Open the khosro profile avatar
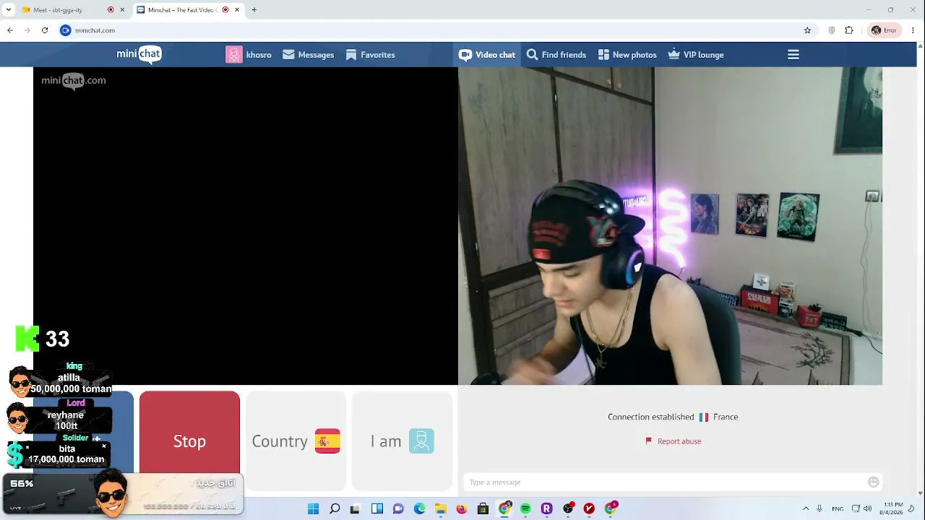The width and height of the screenshot is (925, 520). (x=233, y=55)
